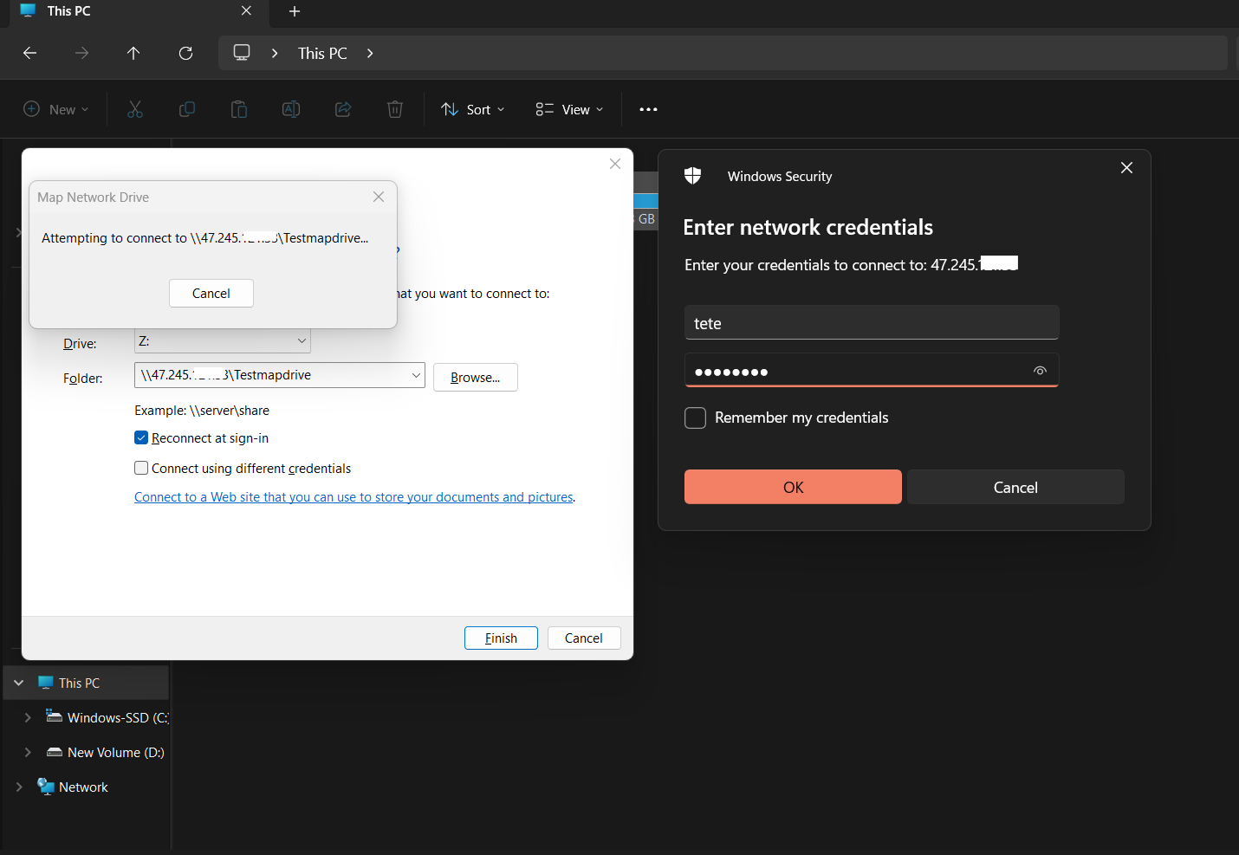This screenshot has height=855, width=1239.
Task: Click the forward navigation arrow
Action: coord(81,53)
